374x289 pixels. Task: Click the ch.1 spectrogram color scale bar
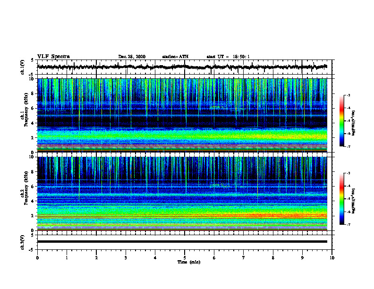[x=341, y=121]
